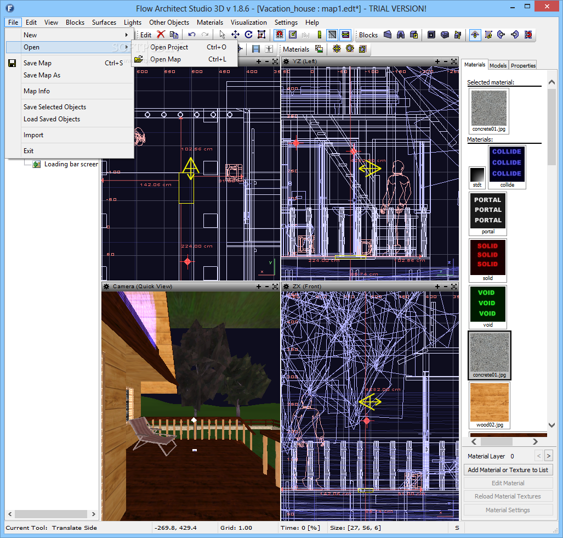Select the wood02.jpg material swatch
Viewport: 563px width, 538px height.
click(x=490, y=405)
